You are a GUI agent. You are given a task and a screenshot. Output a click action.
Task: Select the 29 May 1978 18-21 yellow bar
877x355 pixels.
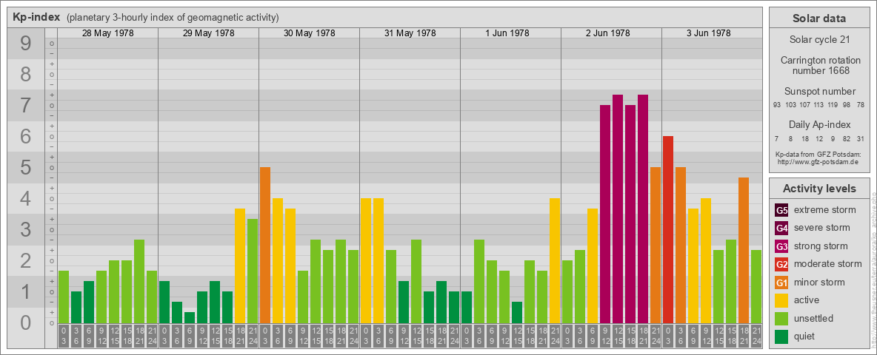coord(240,266)
